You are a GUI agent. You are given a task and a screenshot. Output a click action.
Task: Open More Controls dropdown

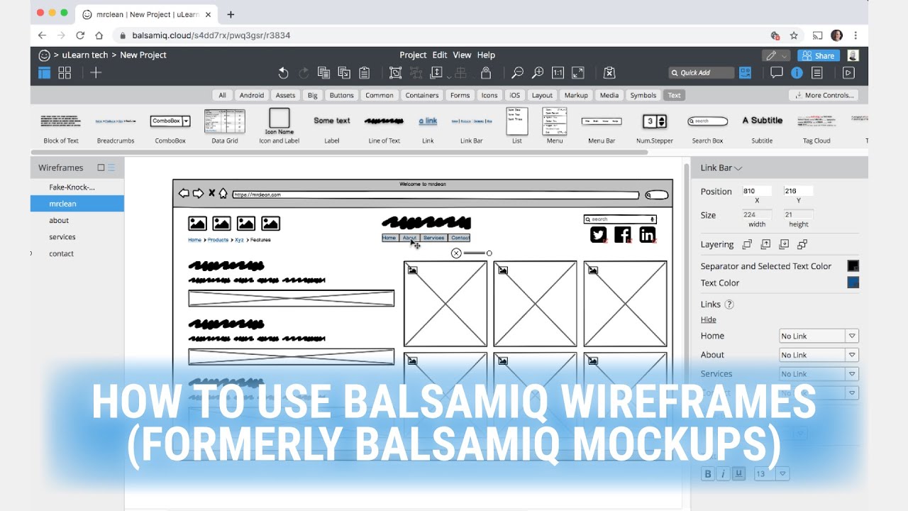pos(824,95)
